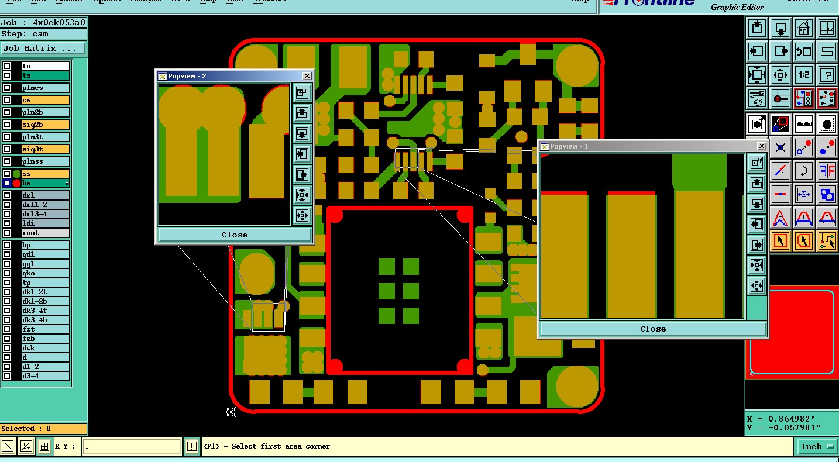Select the tp layer name
The height and width of the screenshot is (462, 839).
coord(46,282)
